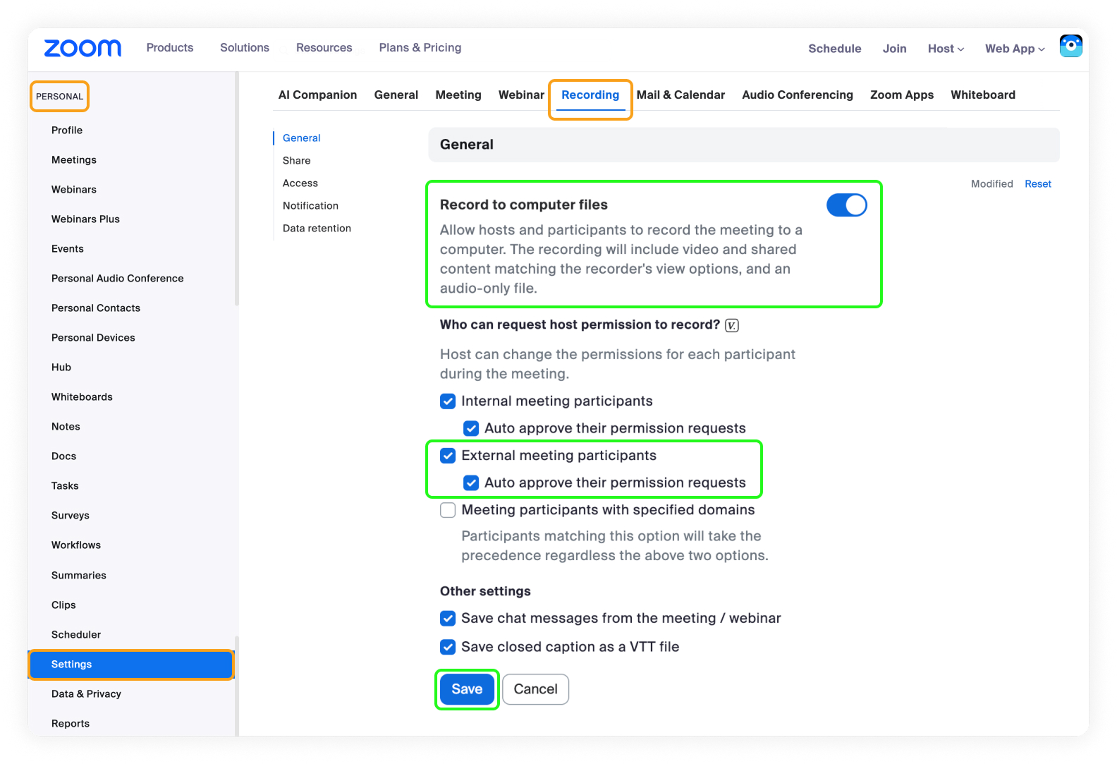Click the version info icon beside record question
This screenshot has width=1117, height=764.
click(x=732, y=325)
